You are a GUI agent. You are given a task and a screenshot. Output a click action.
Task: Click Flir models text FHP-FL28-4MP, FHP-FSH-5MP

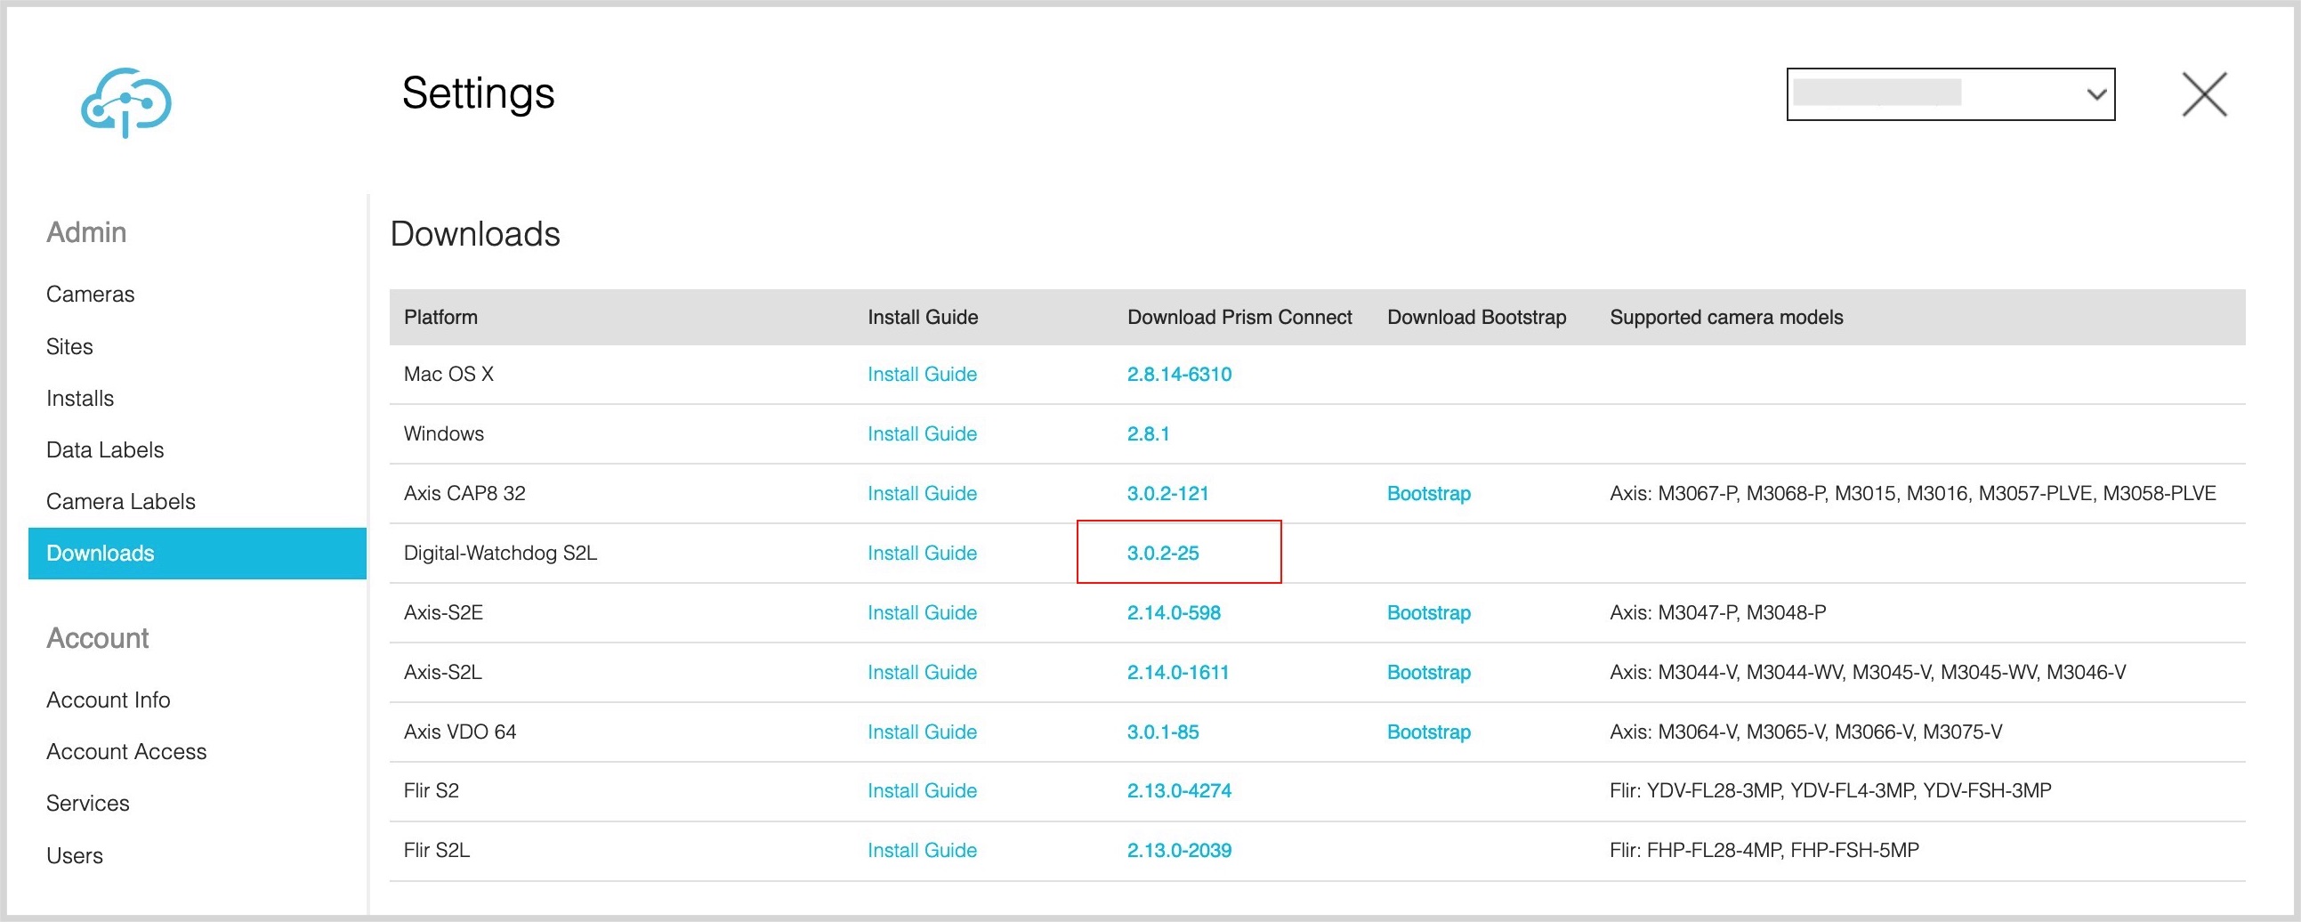[x=1764, y=851]
